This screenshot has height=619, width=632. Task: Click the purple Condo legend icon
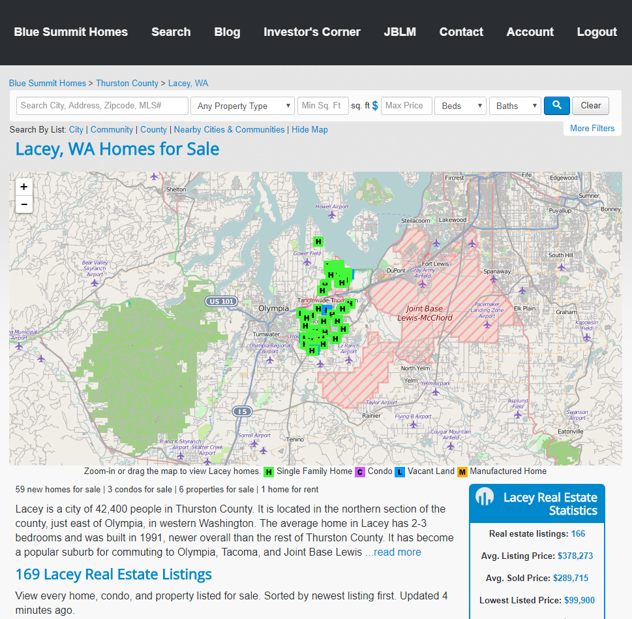360,472
